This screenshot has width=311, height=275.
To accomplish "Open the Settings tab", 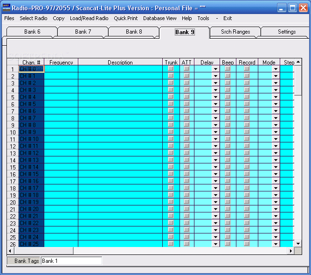I will pyautogui.click(x=287, y=32).
